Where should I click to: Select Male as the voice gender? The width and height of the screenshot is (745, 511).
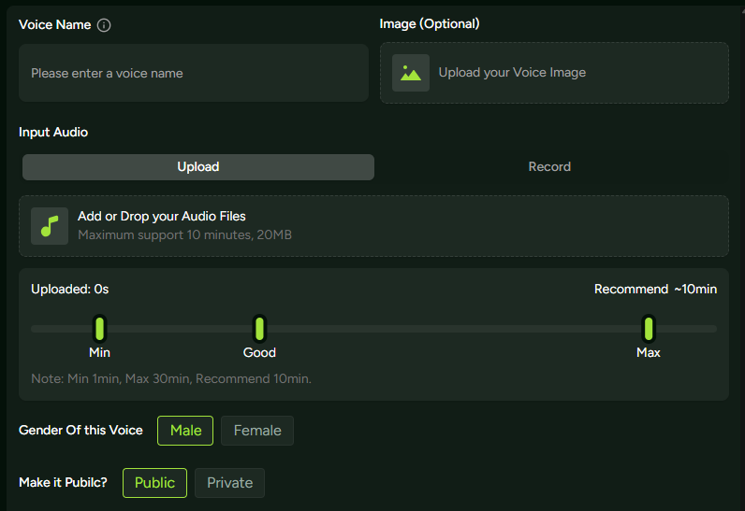pos(185,431)
